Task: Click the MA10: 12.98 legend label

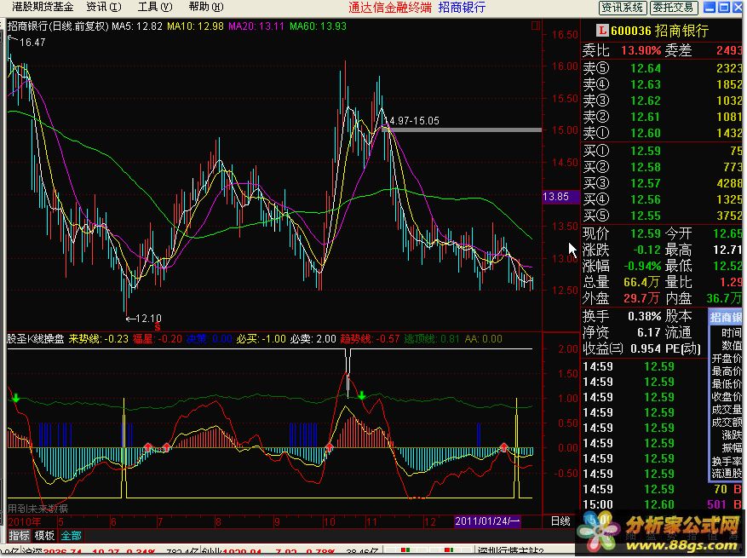Action: point(195,26)
